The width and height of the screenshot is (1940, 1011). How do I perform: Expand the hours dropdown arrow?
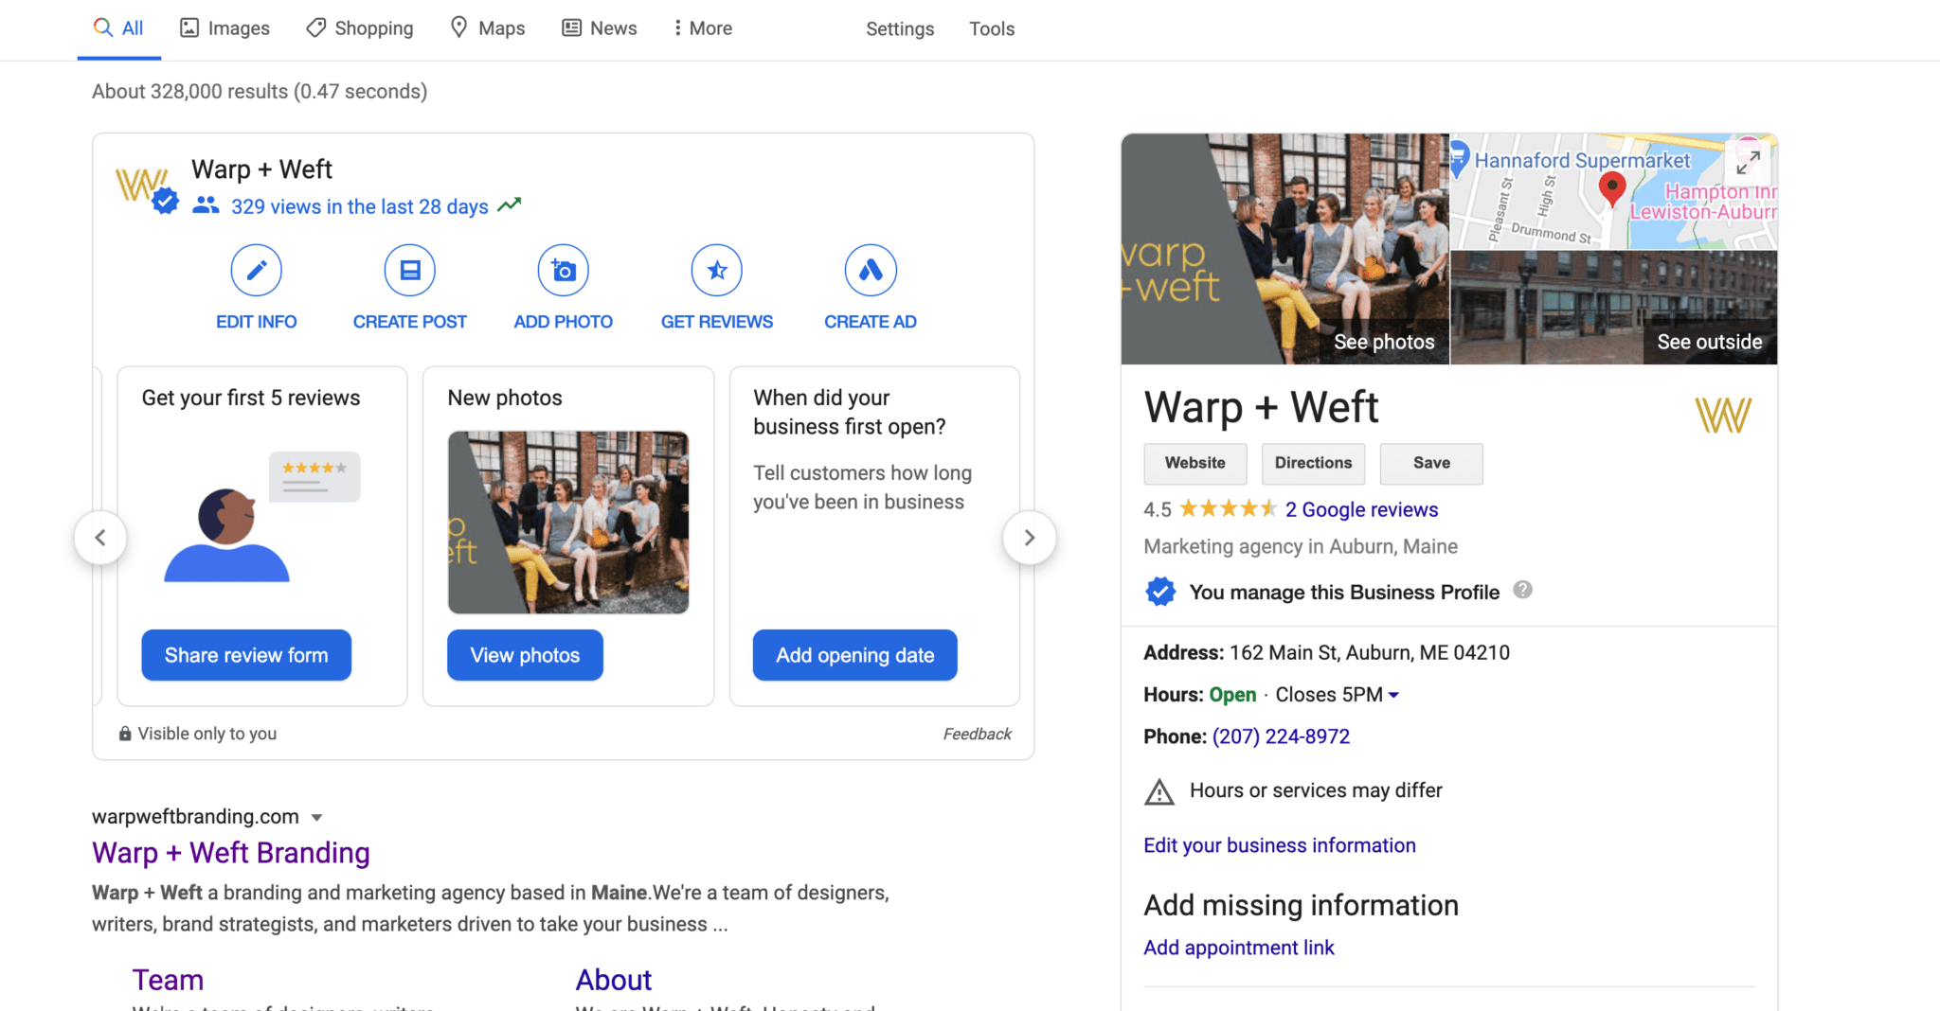point(1394,695)
